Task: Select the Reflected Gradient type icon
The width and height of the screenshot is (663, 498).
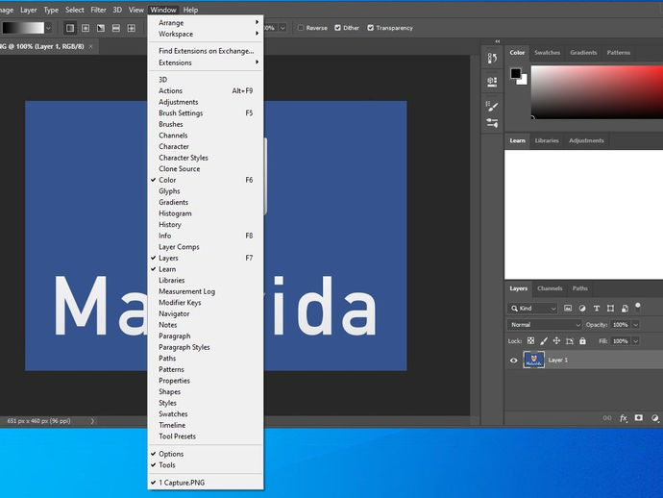Action: click(x=116, y=28)
